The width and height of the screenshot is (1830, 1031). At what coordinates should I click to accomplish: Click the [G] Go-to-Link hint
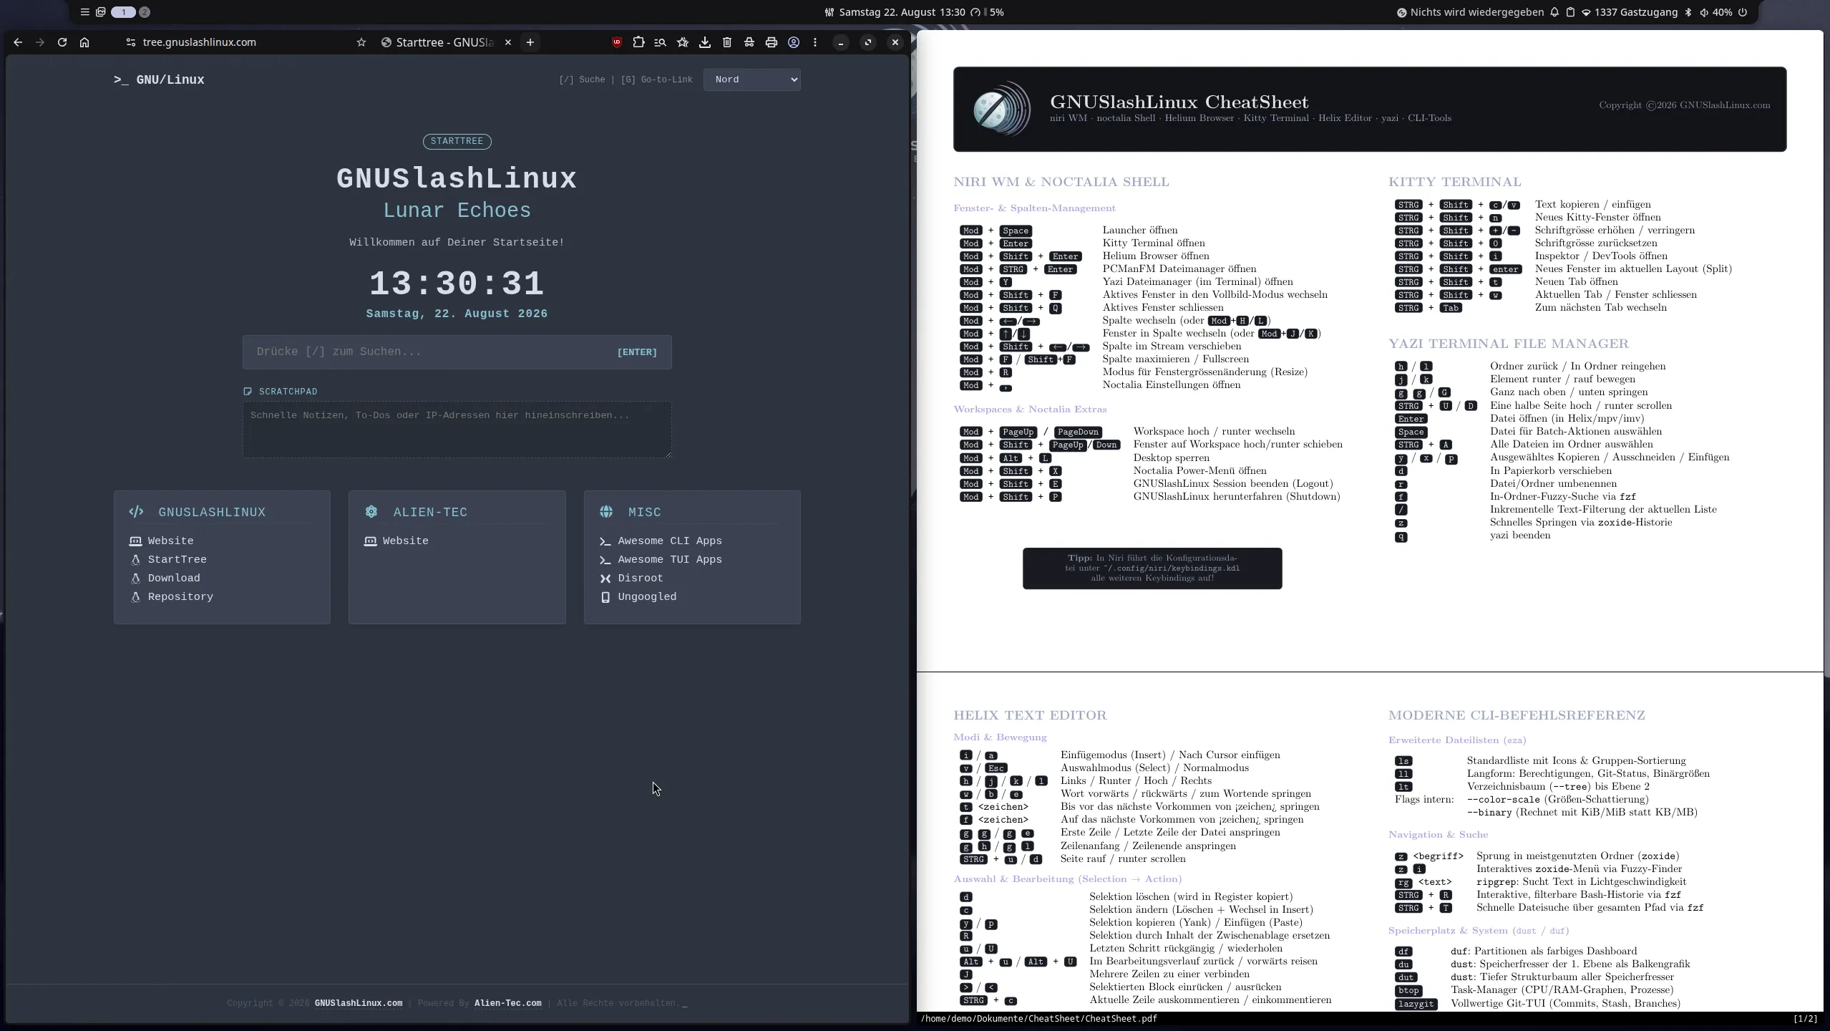pyautogui.click(x=657, y=79)
